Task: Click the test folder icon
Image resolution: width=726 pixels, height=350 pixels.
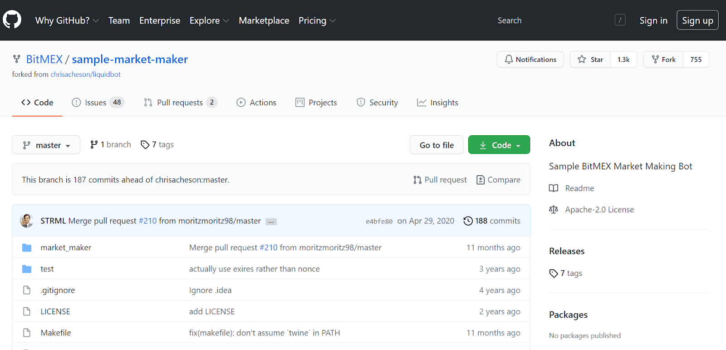Action: tap(27, 269)
